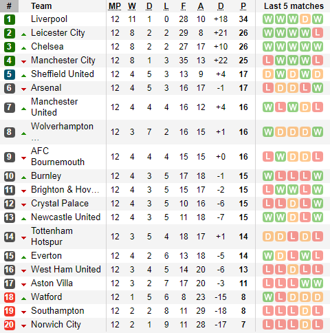Viewport: 330px width, 333px height.
Task: Click Chelsea's latest W match result badge
Action: coord(318,47)
